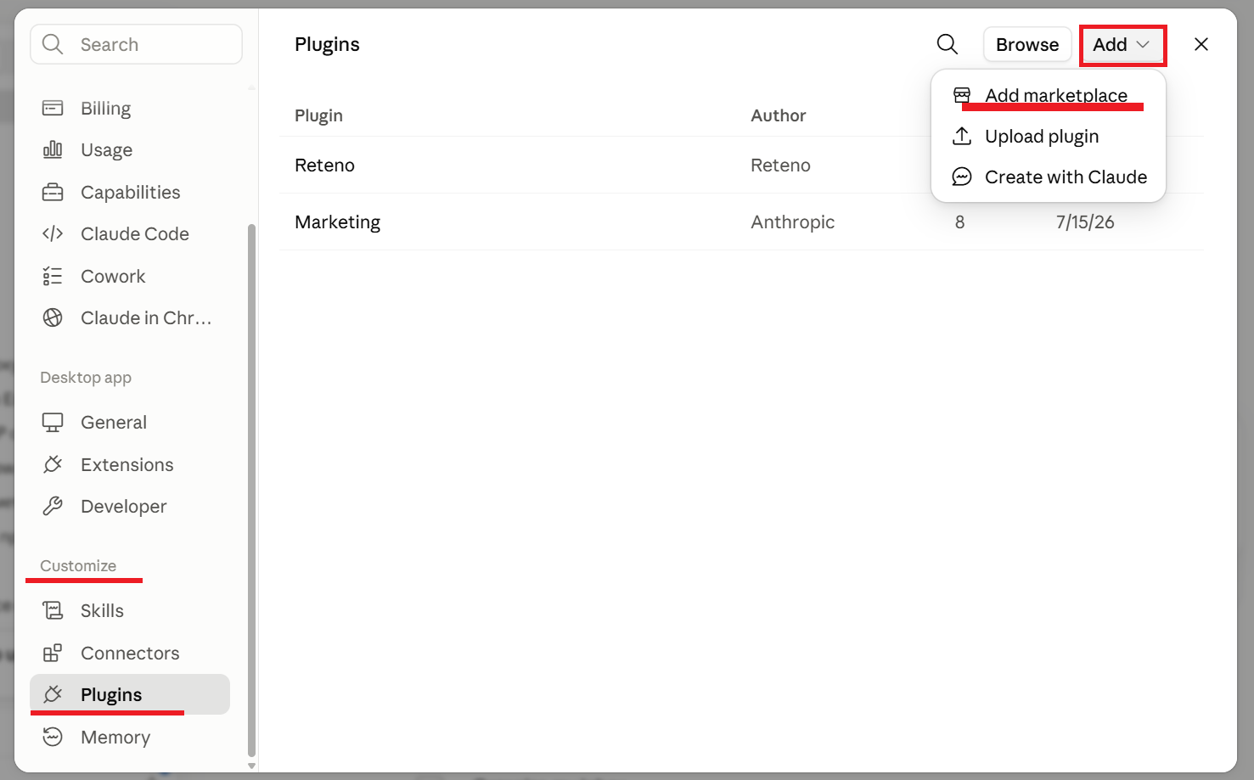Go to the Usage section
Viewport: 1254px width, 780px height.
[x=129, y=149]
